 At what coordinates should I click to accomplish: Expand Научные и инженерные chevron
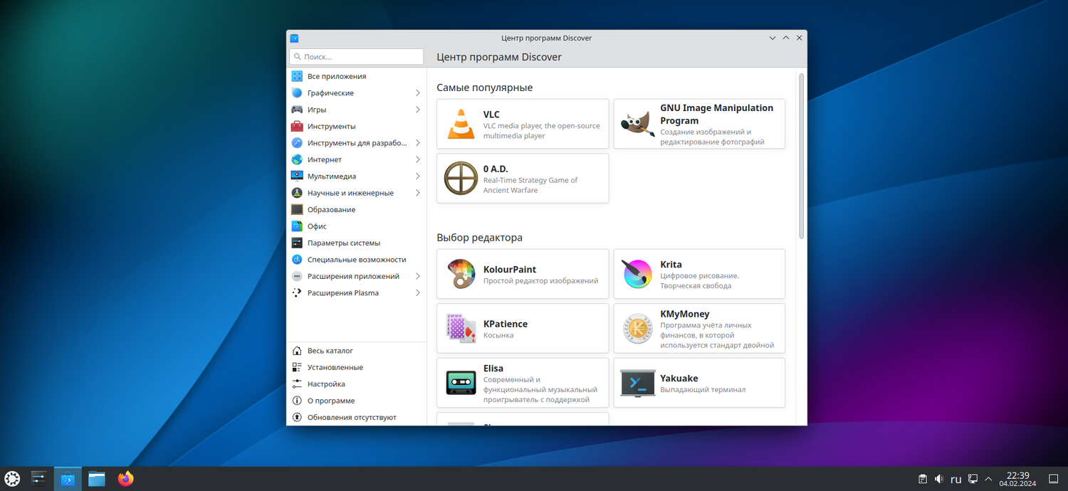418,193
